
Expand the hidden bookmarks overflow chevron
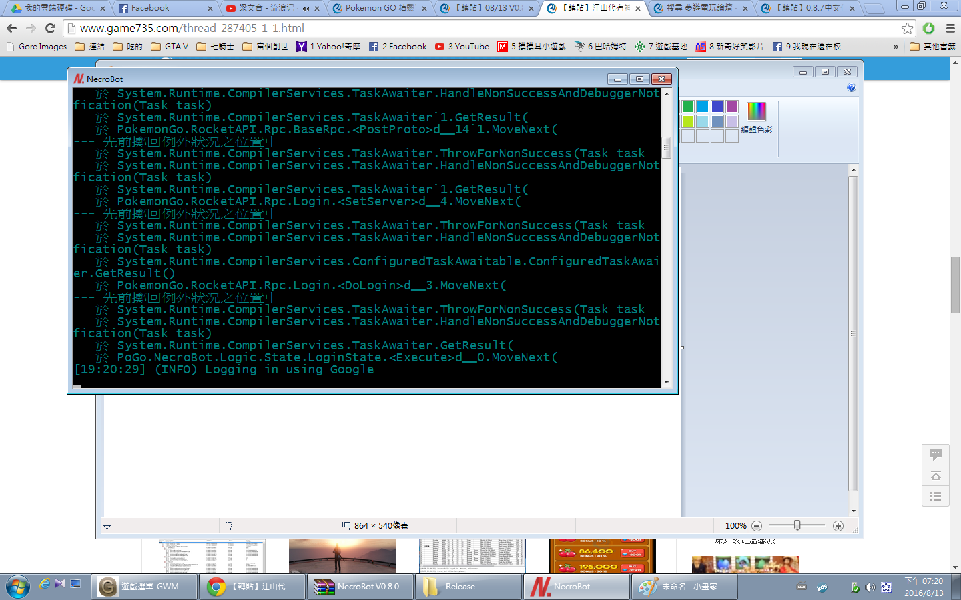[x=896, y=47]
